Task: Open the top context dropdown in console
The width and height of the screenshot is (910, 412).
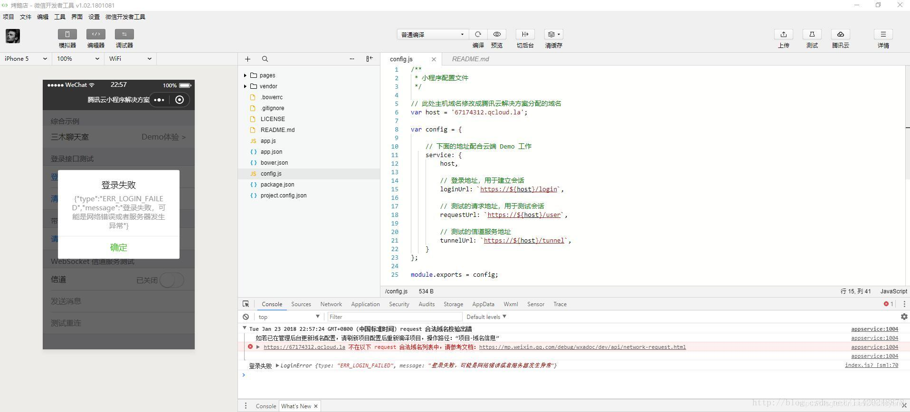Action: tap(288, 317)
